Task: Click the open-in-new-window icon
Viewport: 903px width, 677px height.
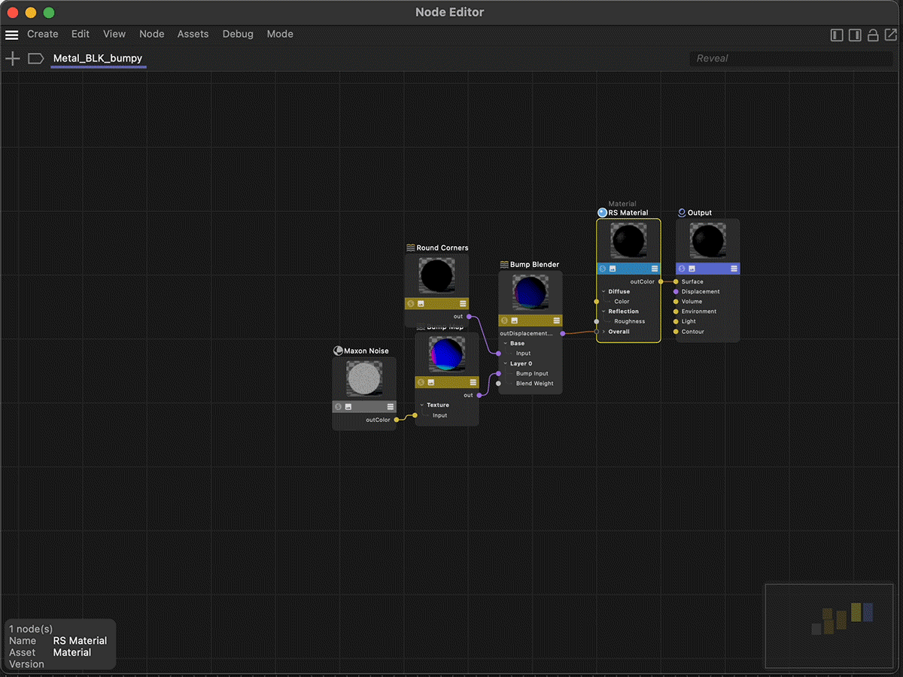Action: [x=891, y=35]
